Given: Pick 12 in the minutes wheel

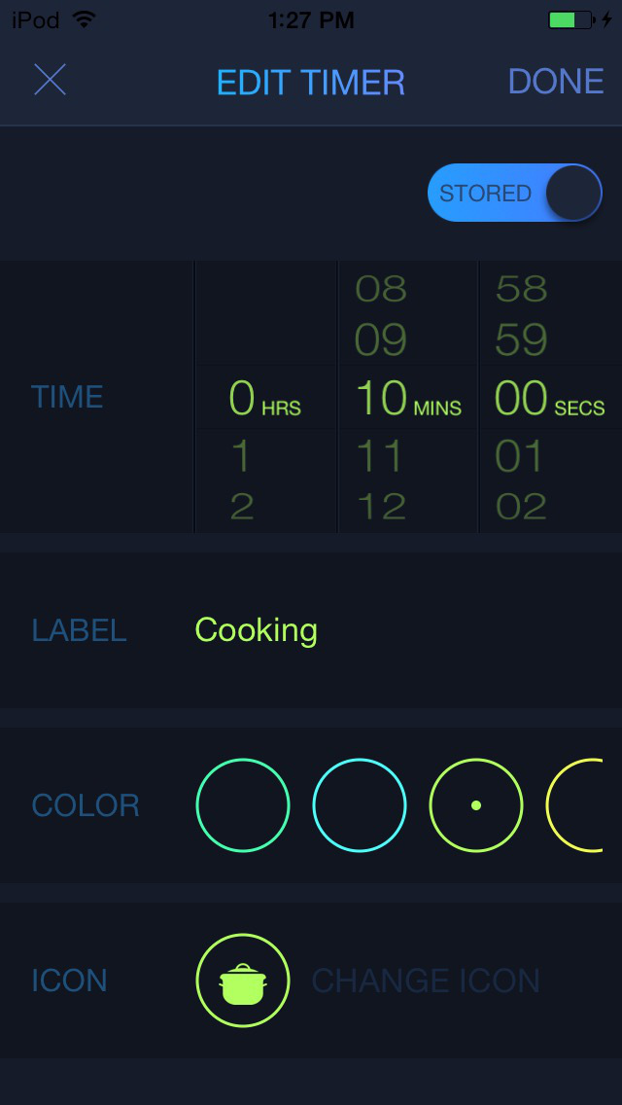Looking at the screenshot, I should pyautogui.click(x=380, y=507).
